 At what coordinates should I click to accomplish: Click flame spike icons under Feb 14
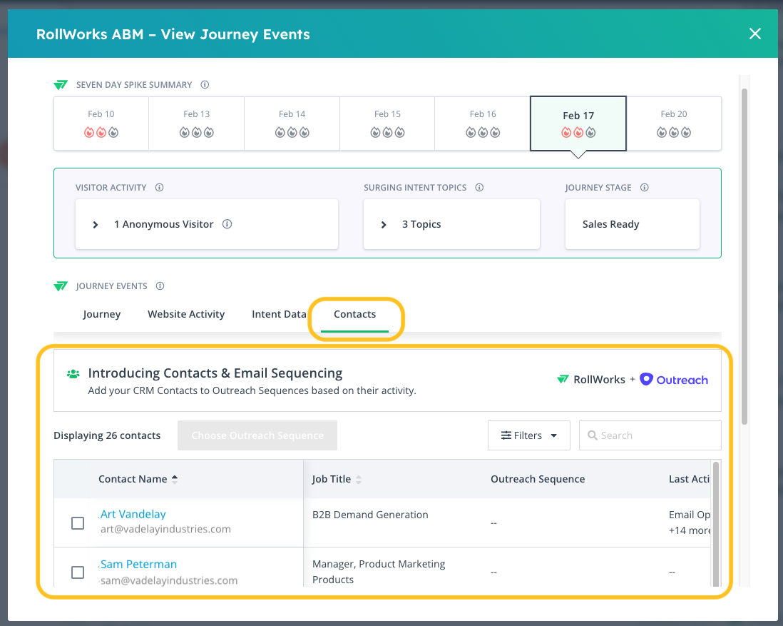tap(292, 133)
